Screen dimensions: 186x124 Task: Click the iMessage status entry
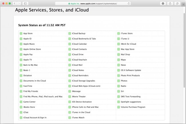click(77, 91)
